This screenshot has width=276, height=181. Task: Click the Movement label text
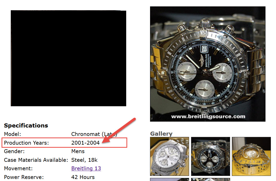coord(18,168)
